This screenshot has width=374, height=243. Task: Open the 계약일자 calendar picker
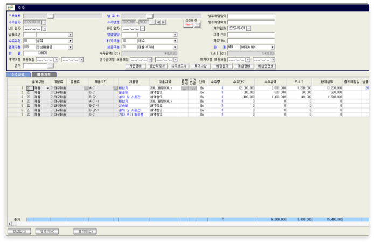pos(248,28)
